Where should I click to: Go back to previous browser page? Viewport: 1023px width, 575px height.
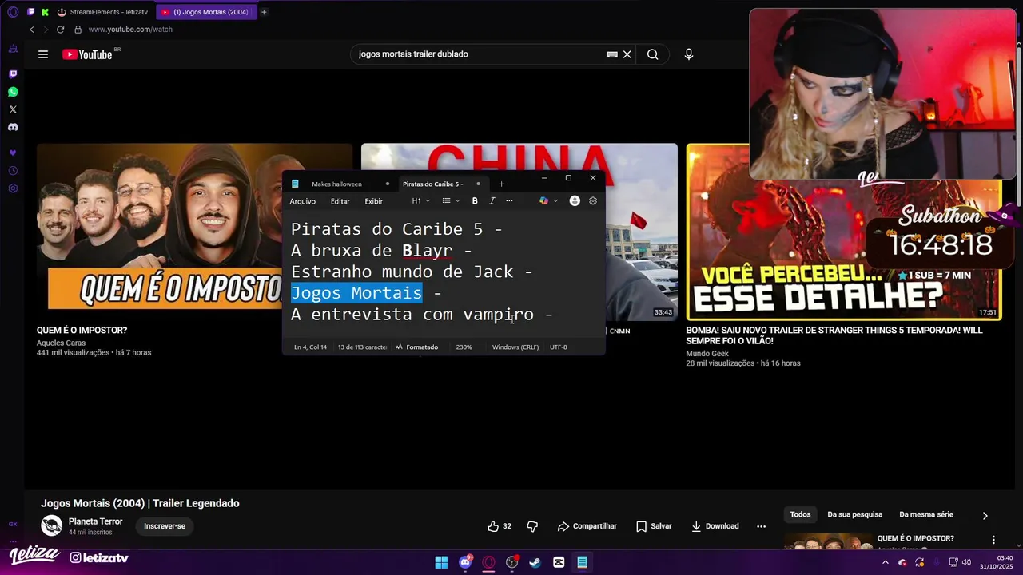pos(32,30)
